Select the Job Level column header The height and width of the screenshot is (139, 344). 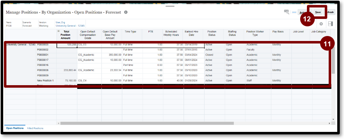(300, 35)
